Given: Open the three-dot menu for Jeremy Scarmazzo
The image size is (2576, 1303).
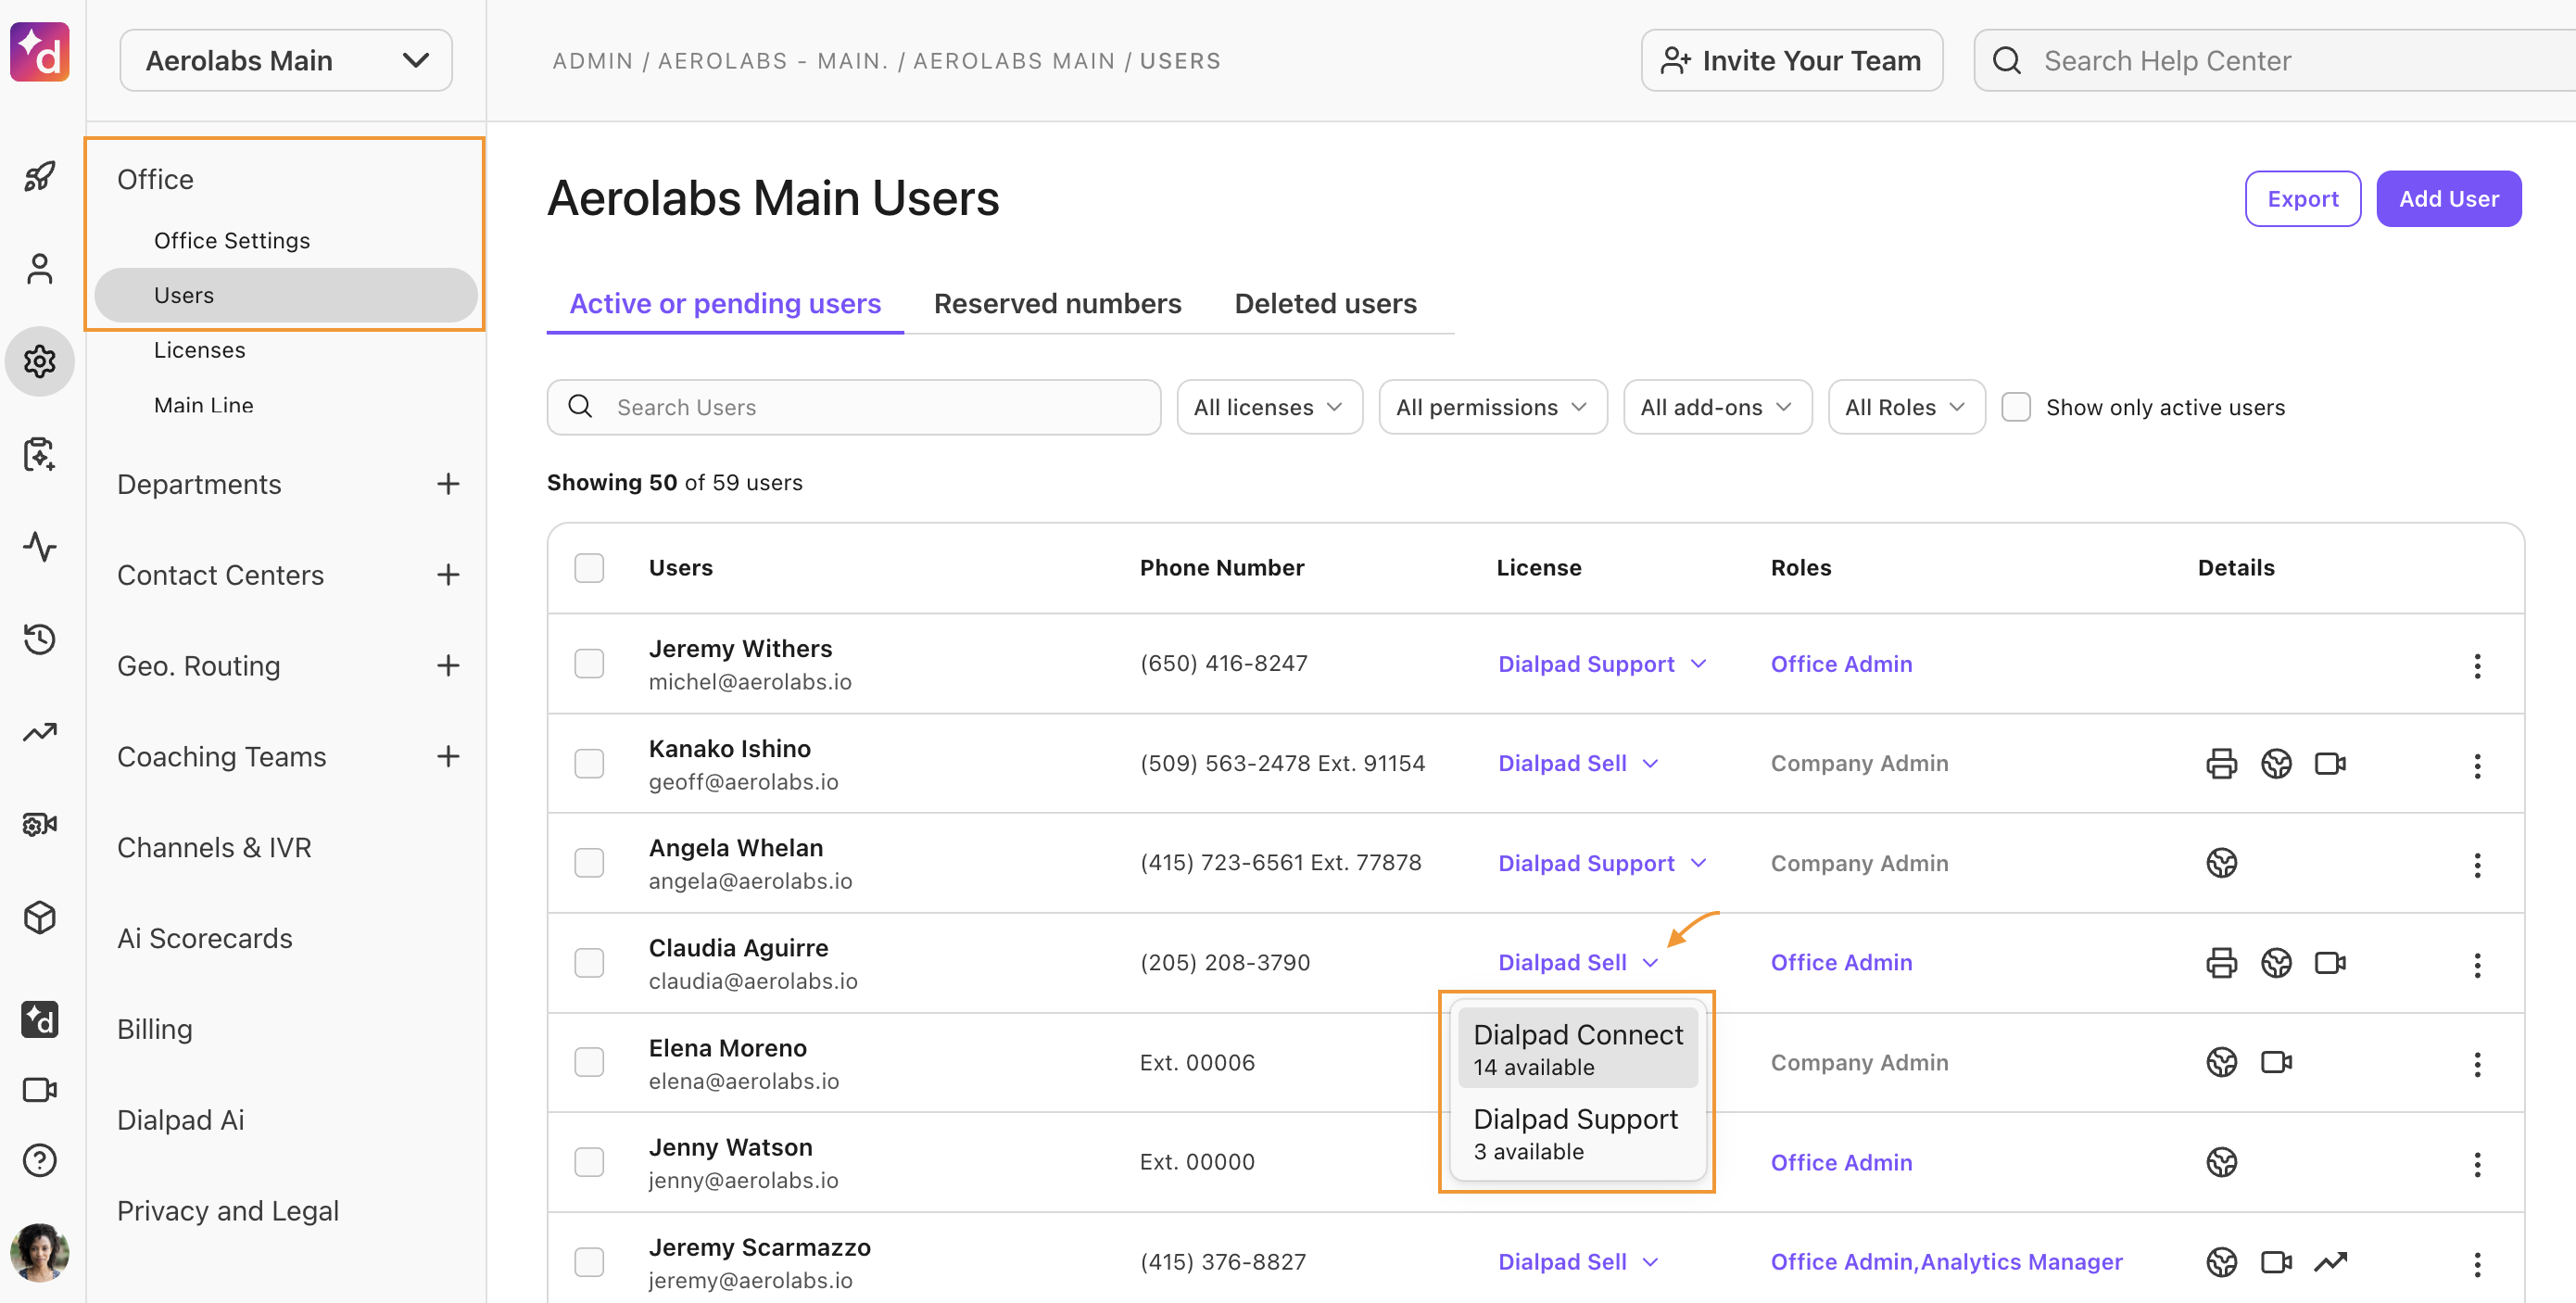Looking at the screenshot, I should click(x=2477, y=1264).
